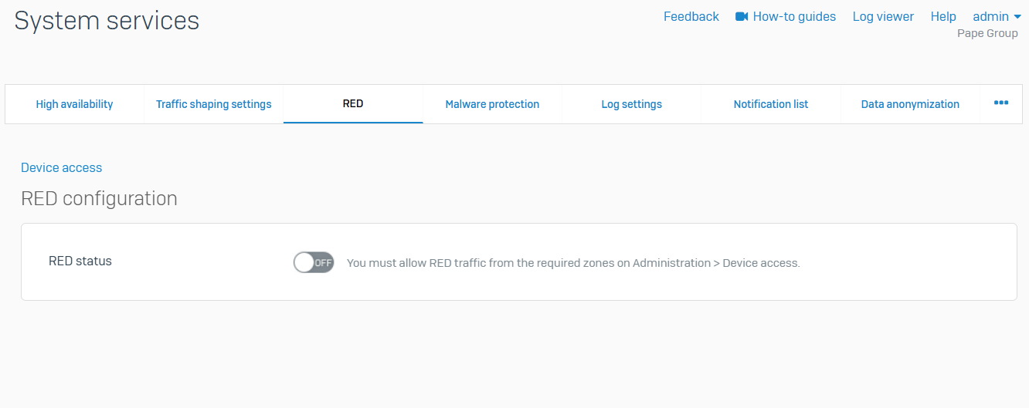The width and height of the screenshot is (1029, 408).
Task: Open the Notification list tab
Action: 771,104
